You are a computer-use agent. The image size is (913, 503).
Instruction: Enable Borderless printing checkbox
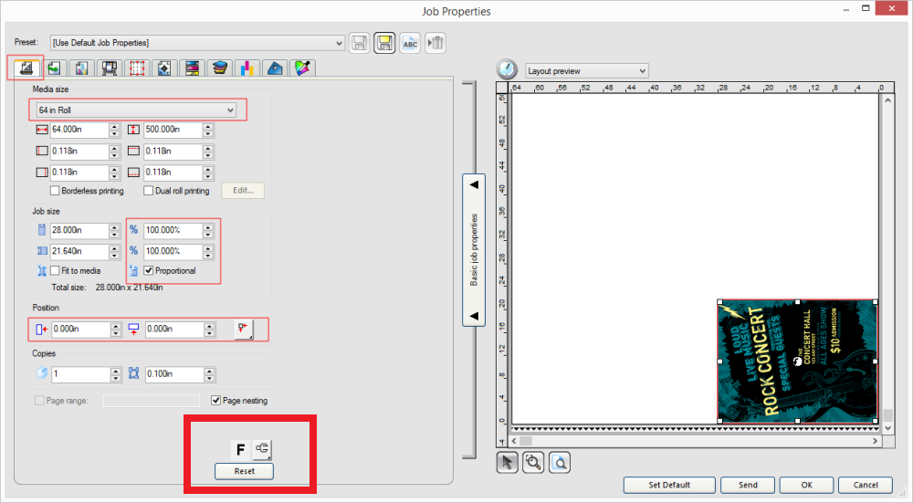click(55, 191)
